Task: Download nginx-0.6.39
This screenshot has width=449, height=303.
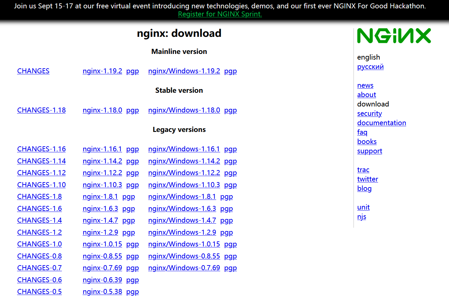Action: (x=102, y=280)
